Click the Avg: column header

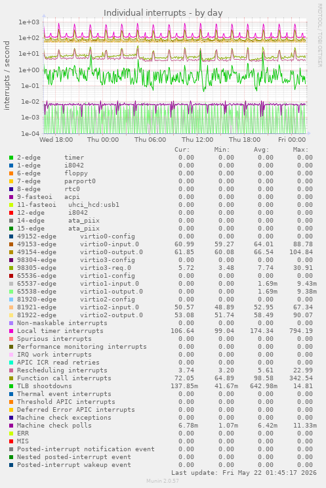pos(261,150)
